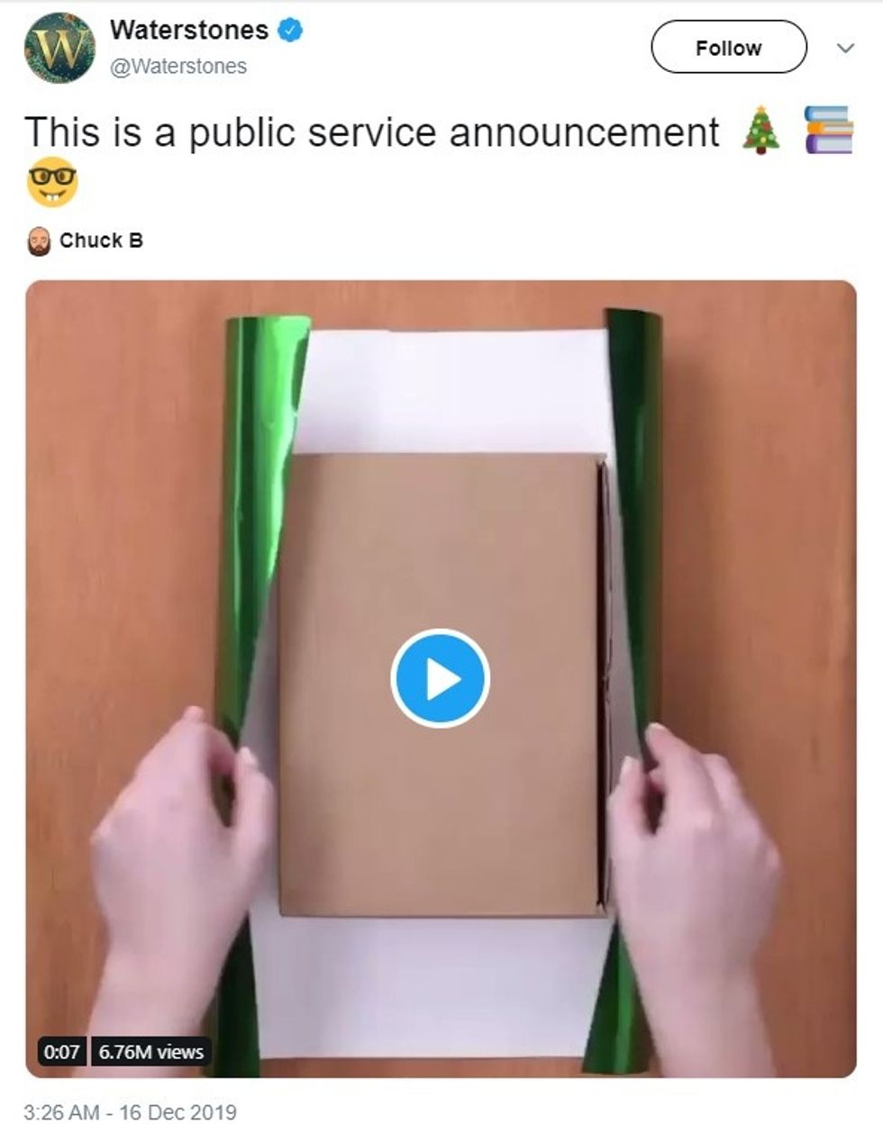Expand the tweet options chevron
883x1124 pixels.
pos(844,48)
